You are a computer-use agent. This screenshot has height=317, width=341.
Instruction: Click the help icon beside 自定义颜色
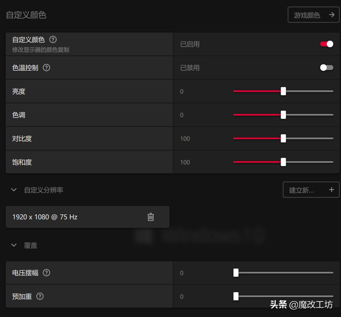point(53,39)
